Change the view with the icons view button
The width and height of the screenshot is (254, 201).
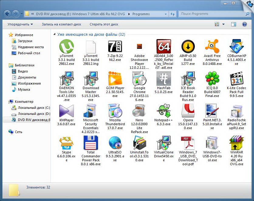click(217, 24)
